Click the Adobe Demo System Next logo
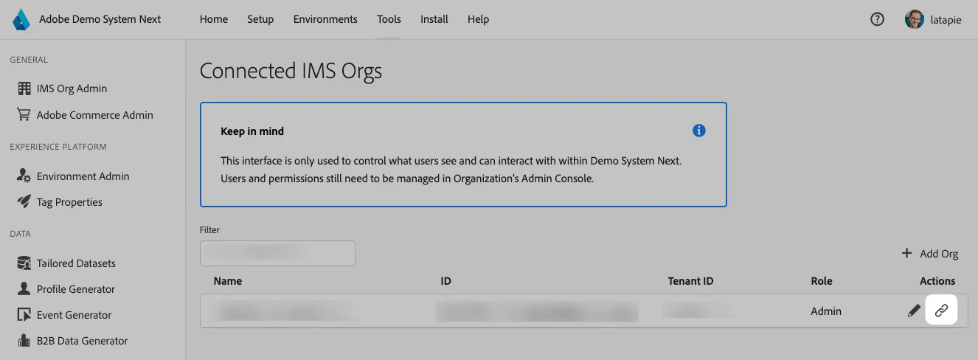This screenshot has height=360, width=978. (x=21, y=19)
